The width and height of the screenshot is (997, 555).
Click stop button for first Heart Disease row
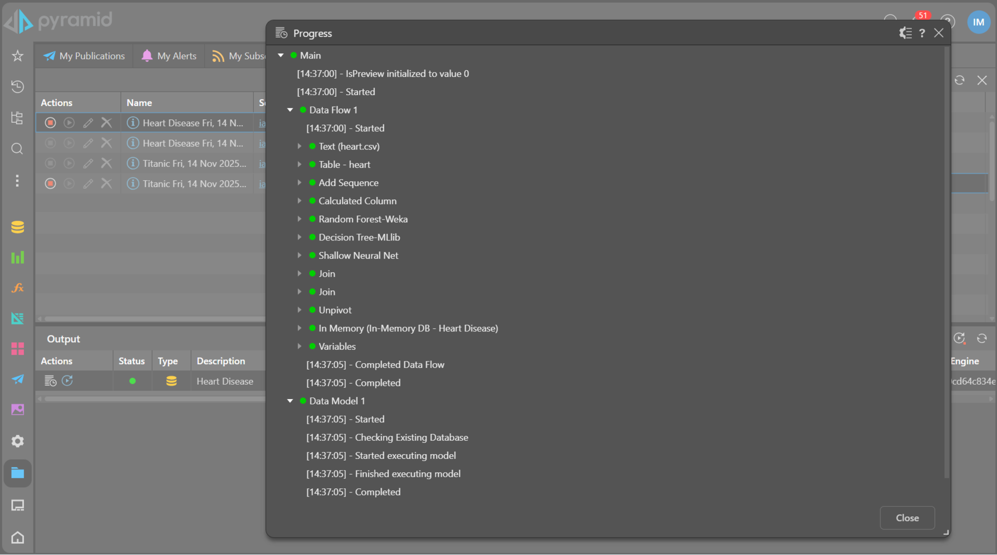(x=50, y=123)
